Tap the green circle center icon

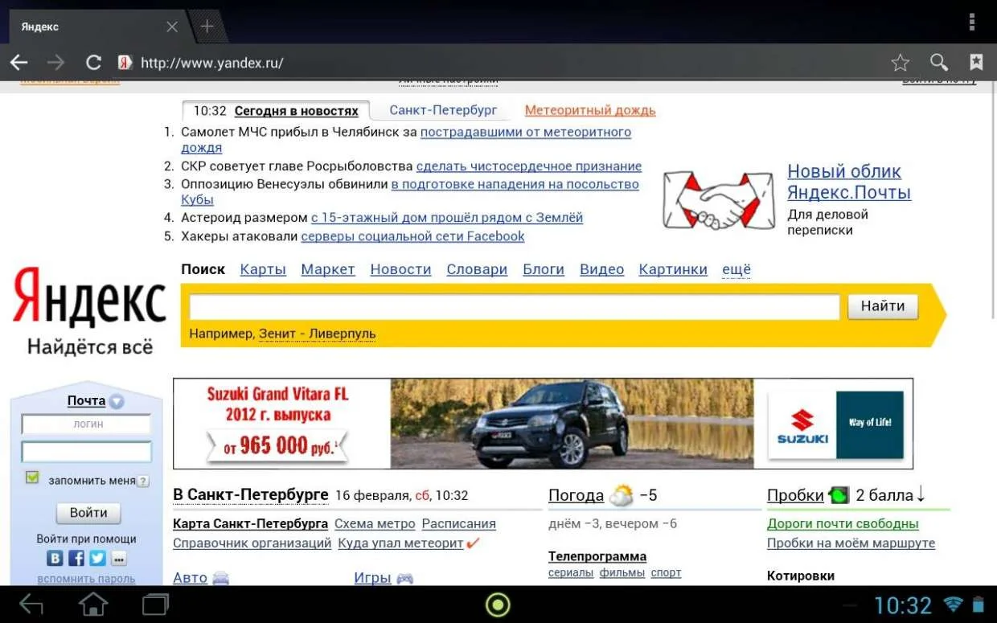click(498, 604)
